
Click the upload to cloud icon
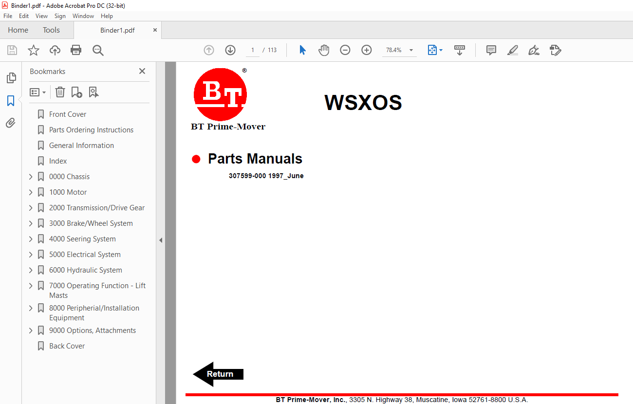coord(55,50)
